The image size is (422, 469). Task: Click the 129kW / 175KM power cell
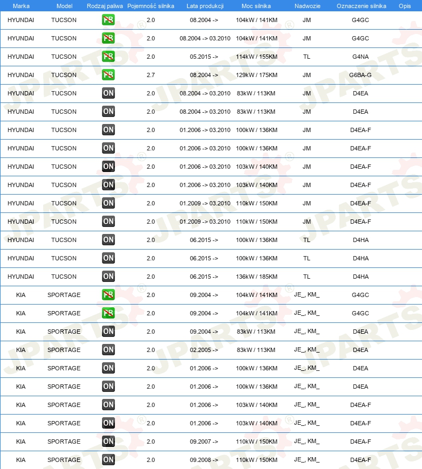click(257, 75)
